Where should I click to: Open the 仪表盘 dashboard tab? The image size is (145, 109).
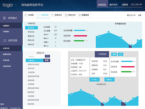29,15
